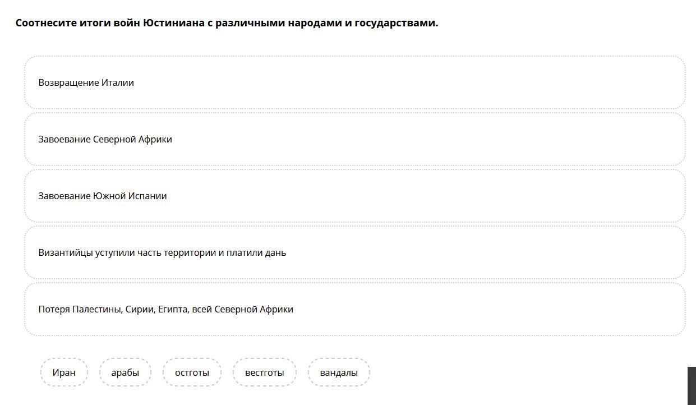
Task: Click the "Завоевание Северной Африки" box
Action: (355, 139)
